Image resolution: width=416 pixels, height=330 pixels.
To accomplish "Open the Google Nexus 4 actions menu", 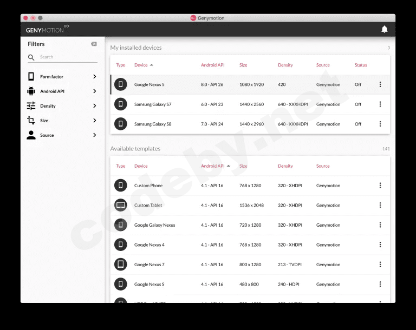I will [x=380, y=245].
